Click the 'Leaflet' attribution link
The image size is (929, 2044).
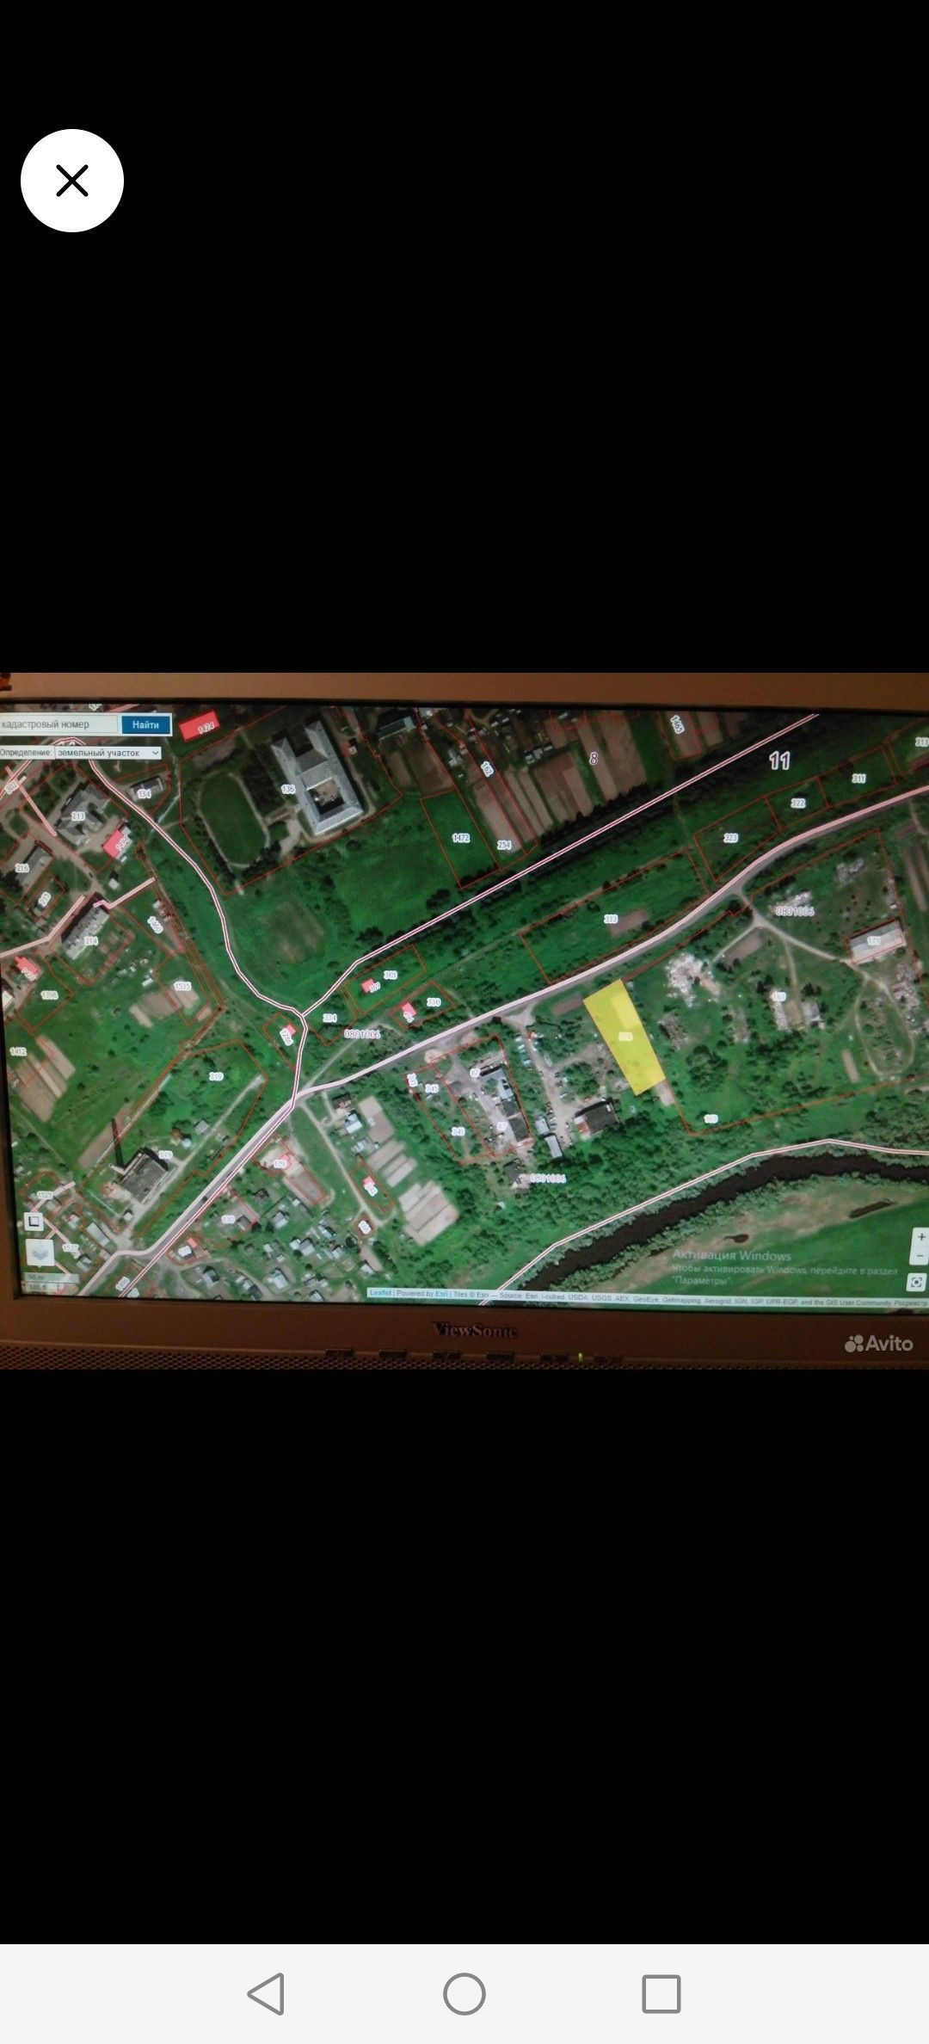coord(380,1293)
